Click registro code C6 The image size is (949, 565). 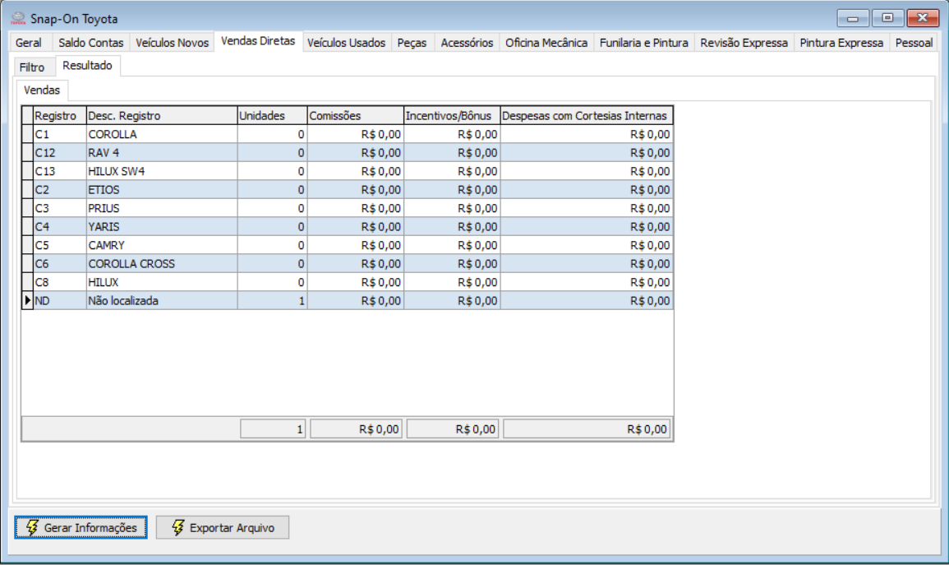[x=59, y=263]
